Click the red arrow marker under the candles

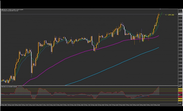click(148, 40)
